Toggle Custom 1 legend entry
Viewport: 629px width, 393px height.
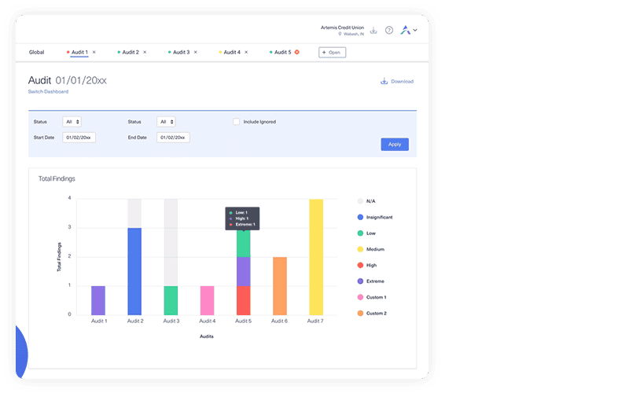point(372,298)
